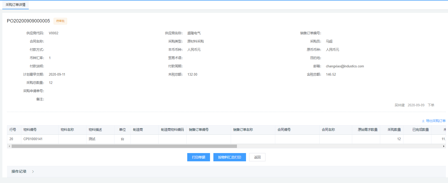Viewport: 448px width, 183px height.
Task: Click the 返回 button
Action: coord(257,157)
